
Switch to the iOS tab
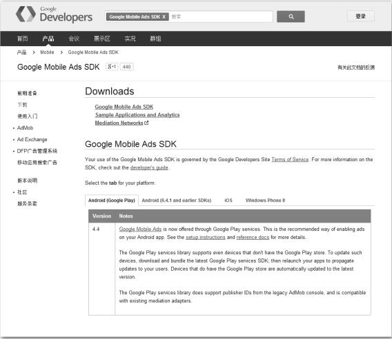(228, 201)
